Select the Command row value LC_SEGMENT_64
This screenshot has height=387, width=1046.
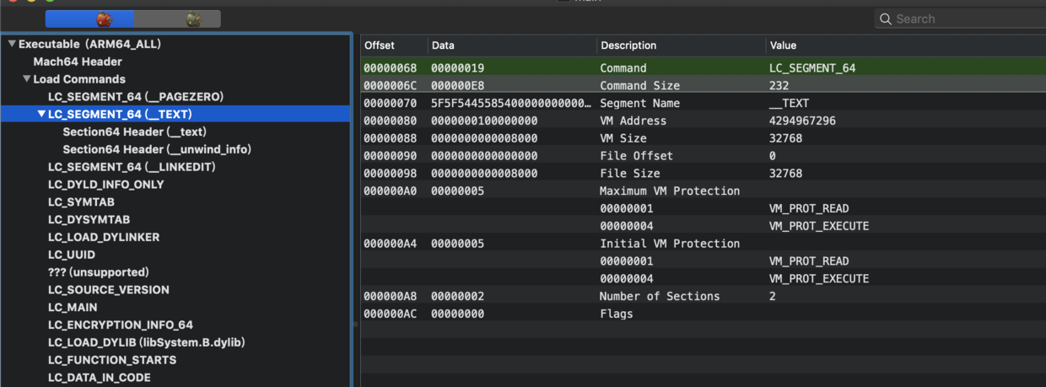[812, 68]
